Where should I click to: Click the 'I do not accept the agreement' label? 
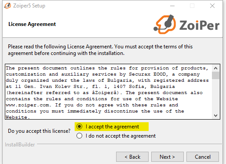point(120,136)
